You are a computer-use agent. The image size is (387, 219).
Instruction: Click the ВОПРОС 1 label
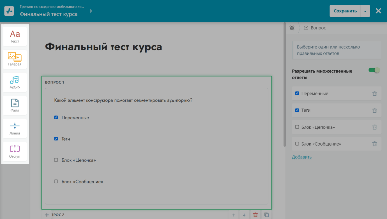tap(55, 82)
